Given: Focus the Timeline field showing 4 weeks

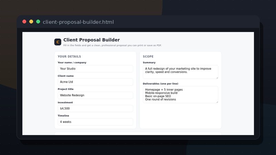Looking at the screenshot, I should [96, 122].
